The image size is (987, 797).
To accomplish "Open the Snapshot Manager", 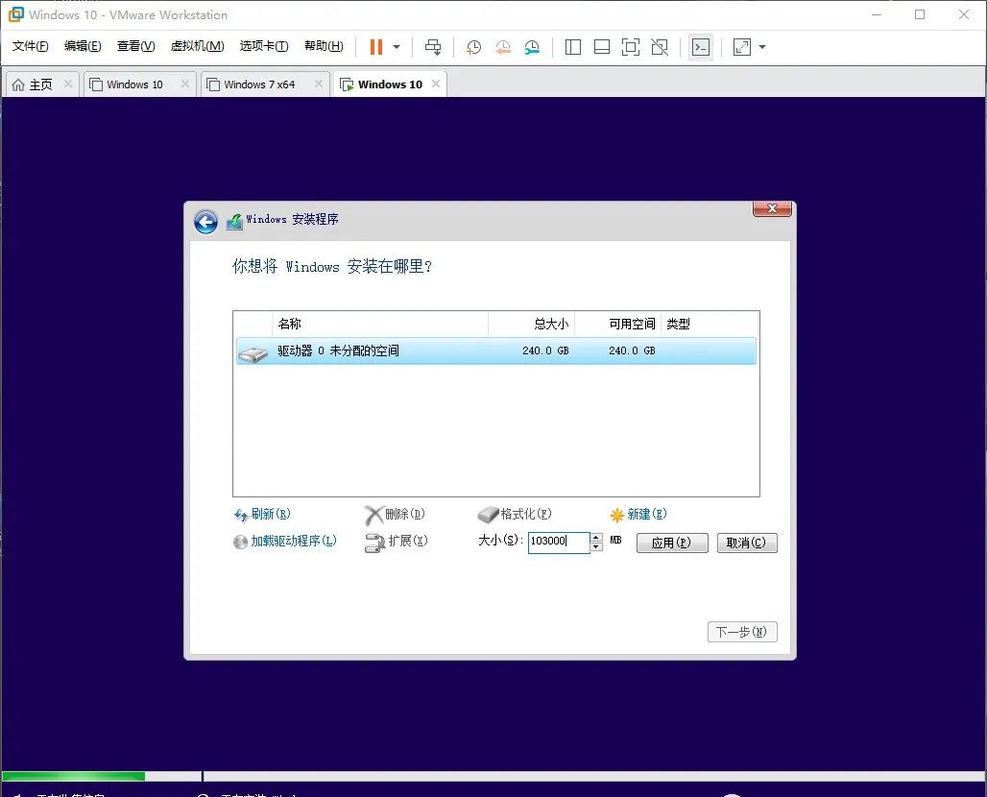I will click(x=534, y=47).
